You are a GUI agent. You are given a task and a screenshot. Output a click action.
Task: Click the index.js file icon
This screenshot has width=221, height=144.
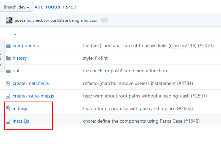tap(8, 109)
